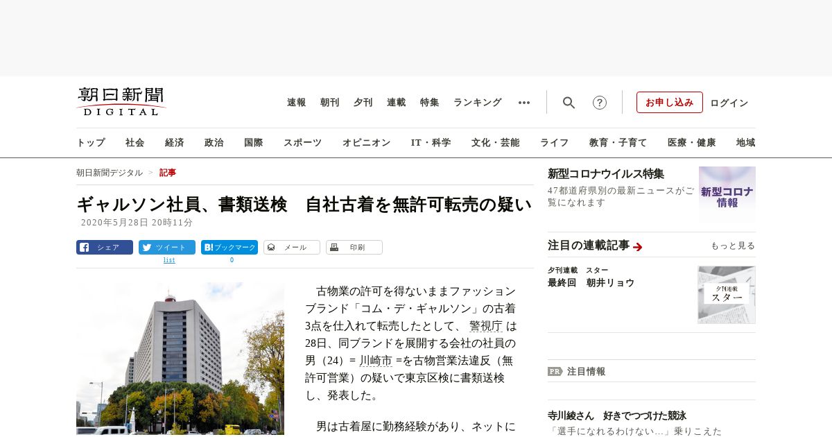Viewport: 832px width, 437px height.
Task: Go to 国際 section tab
Action: (254, 143)
